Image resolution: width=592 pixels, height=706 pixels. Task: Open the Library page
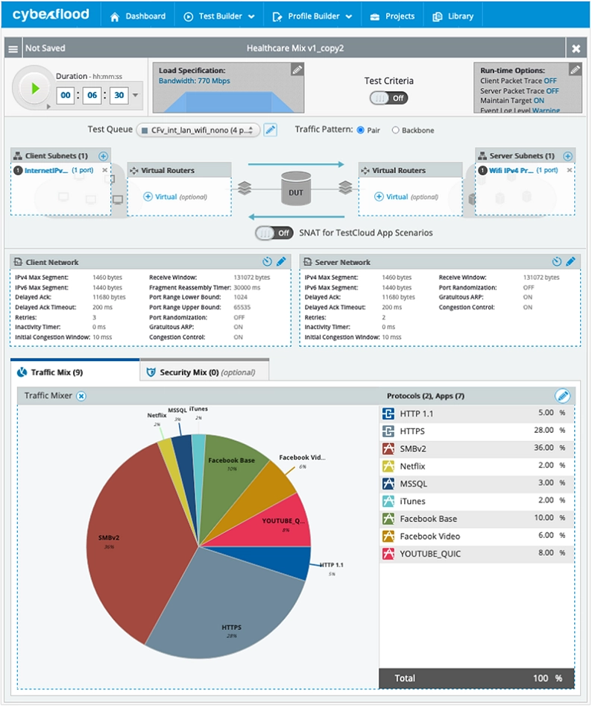(x=453, y=16)
